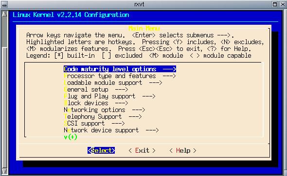Click the Help button
This screenshot has height=176, width=287.
point(183,150)
